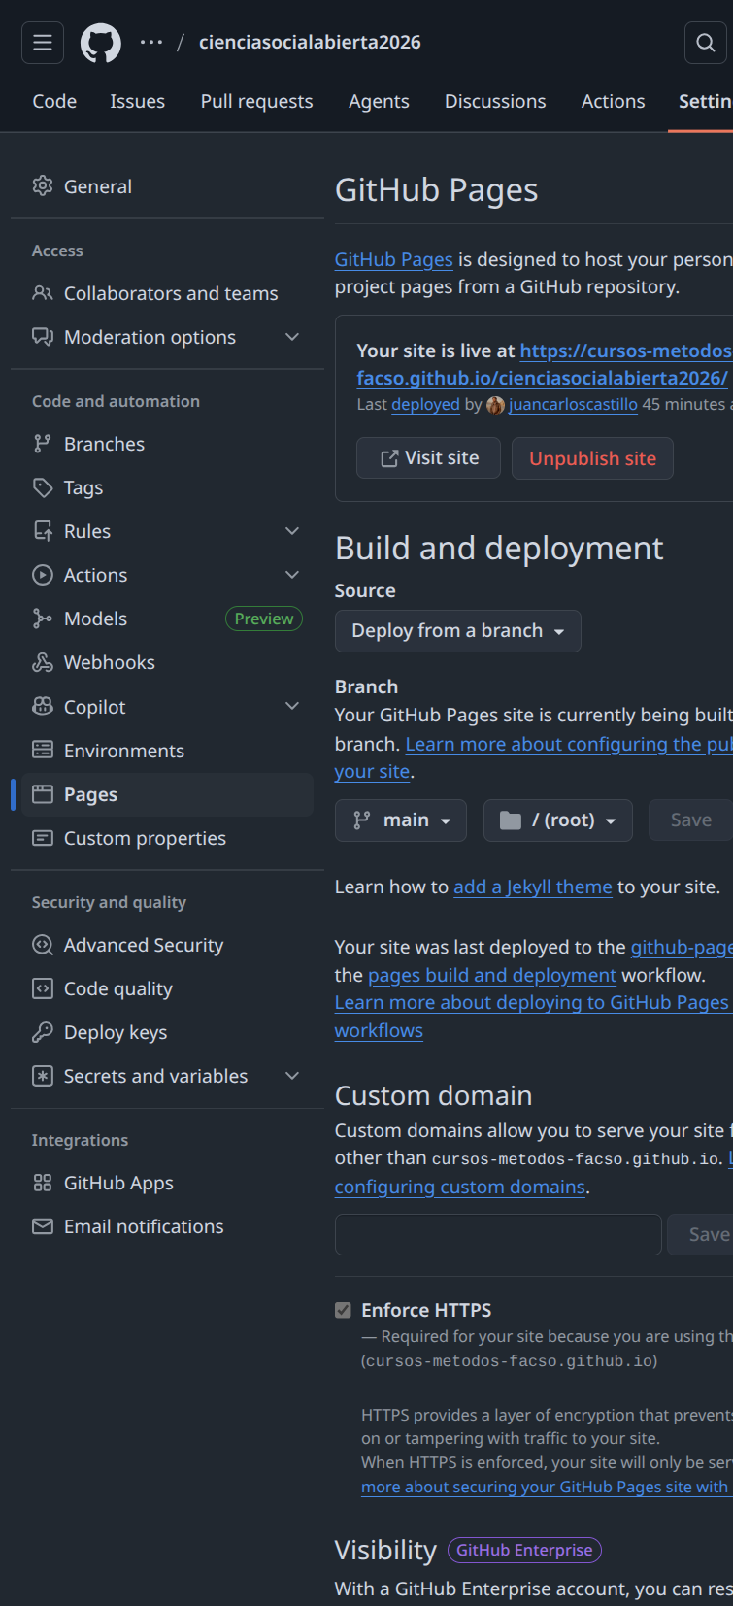Open the hamburger navigation menu

click(43, 43)
